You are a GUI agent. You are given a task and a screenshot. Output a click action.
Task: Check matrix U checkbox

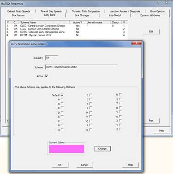(x=120, y=108)
